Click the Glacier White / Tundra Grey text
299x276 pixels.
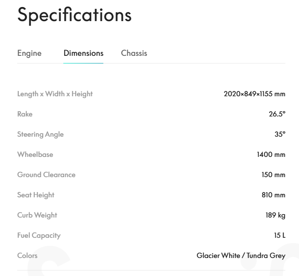pos(241,255)
